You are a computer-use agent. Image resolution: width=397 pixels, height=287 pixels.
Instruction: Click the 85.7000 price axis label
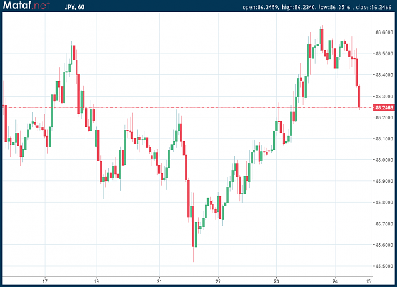coord(384,224)
